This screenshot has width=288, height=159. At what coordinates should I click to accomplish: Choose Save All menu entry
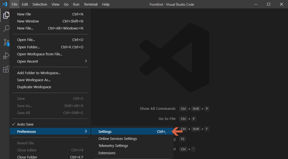tap(50, 113)
